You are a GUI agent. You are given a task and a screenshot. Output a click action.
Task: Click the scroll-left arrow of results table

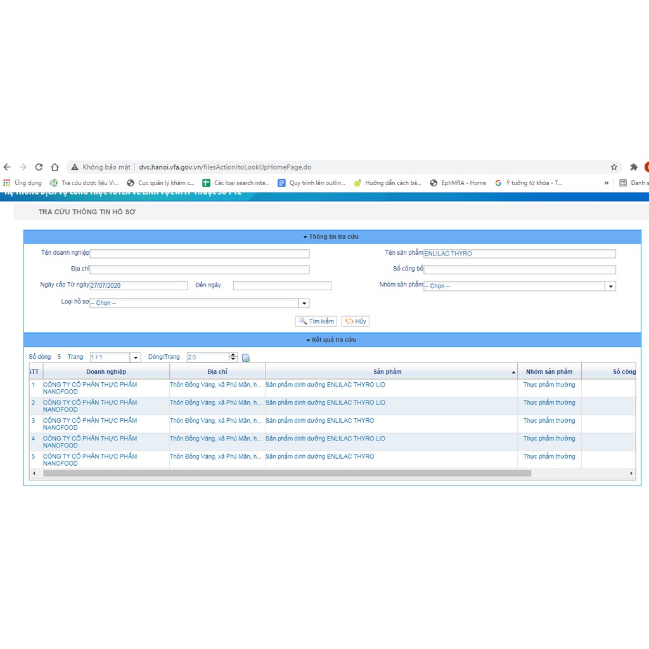(34, 473)
